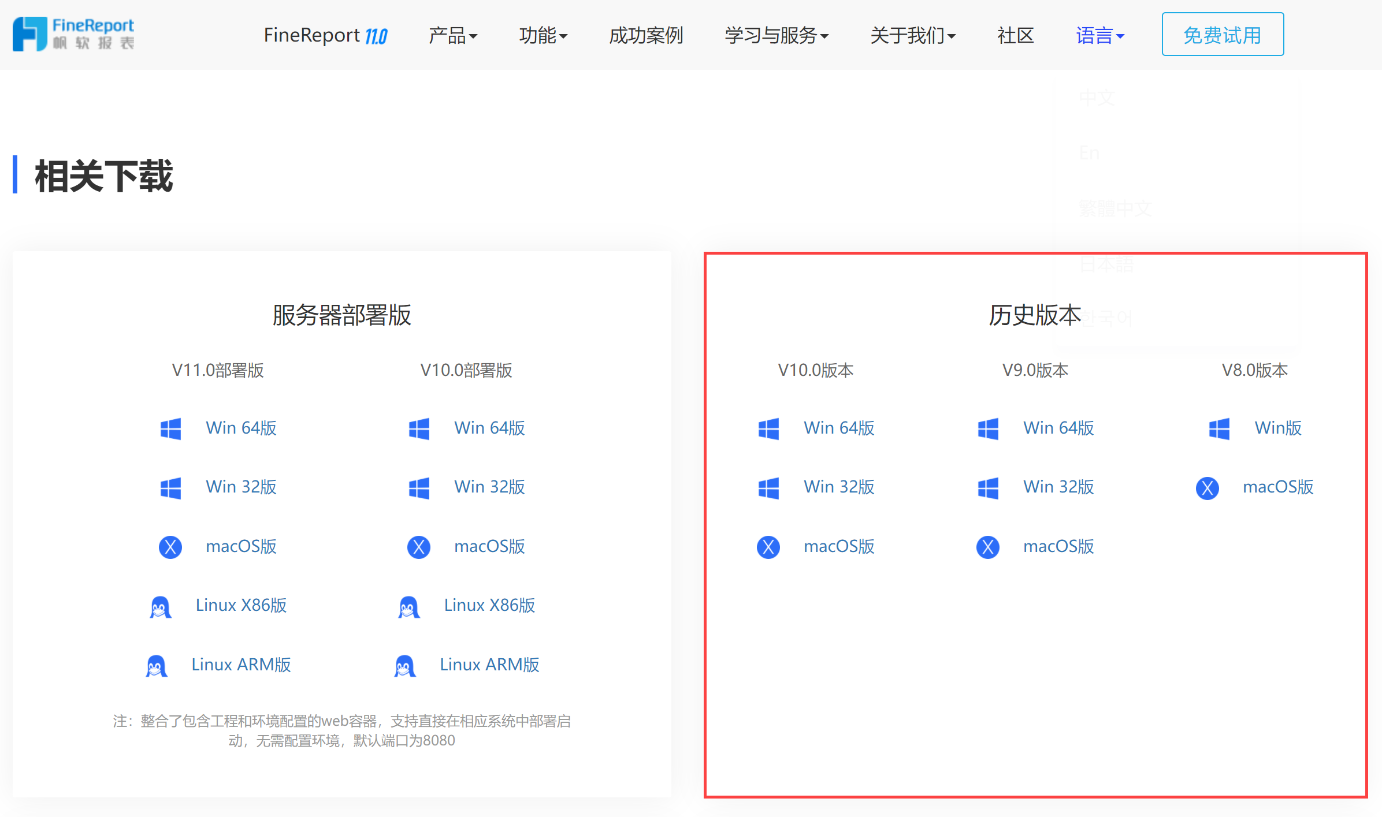Click Linux penguin icon for V11.0 Linux X86版

tap(161, 606)
